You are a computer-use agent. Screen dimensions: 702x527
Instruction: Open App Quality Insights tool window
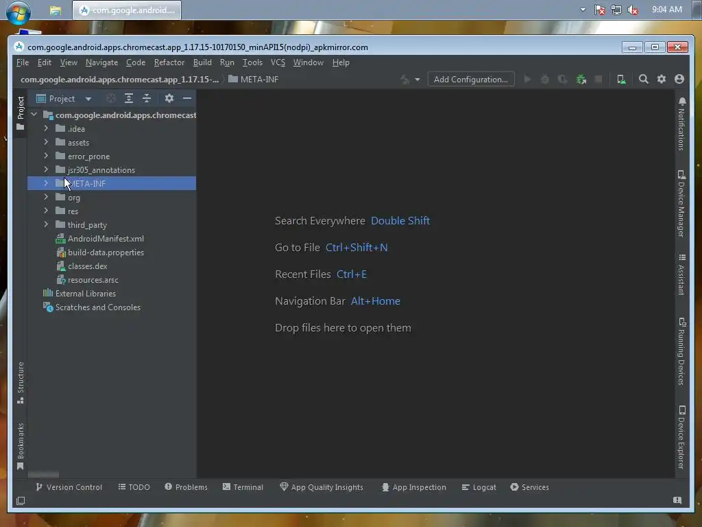322,487
